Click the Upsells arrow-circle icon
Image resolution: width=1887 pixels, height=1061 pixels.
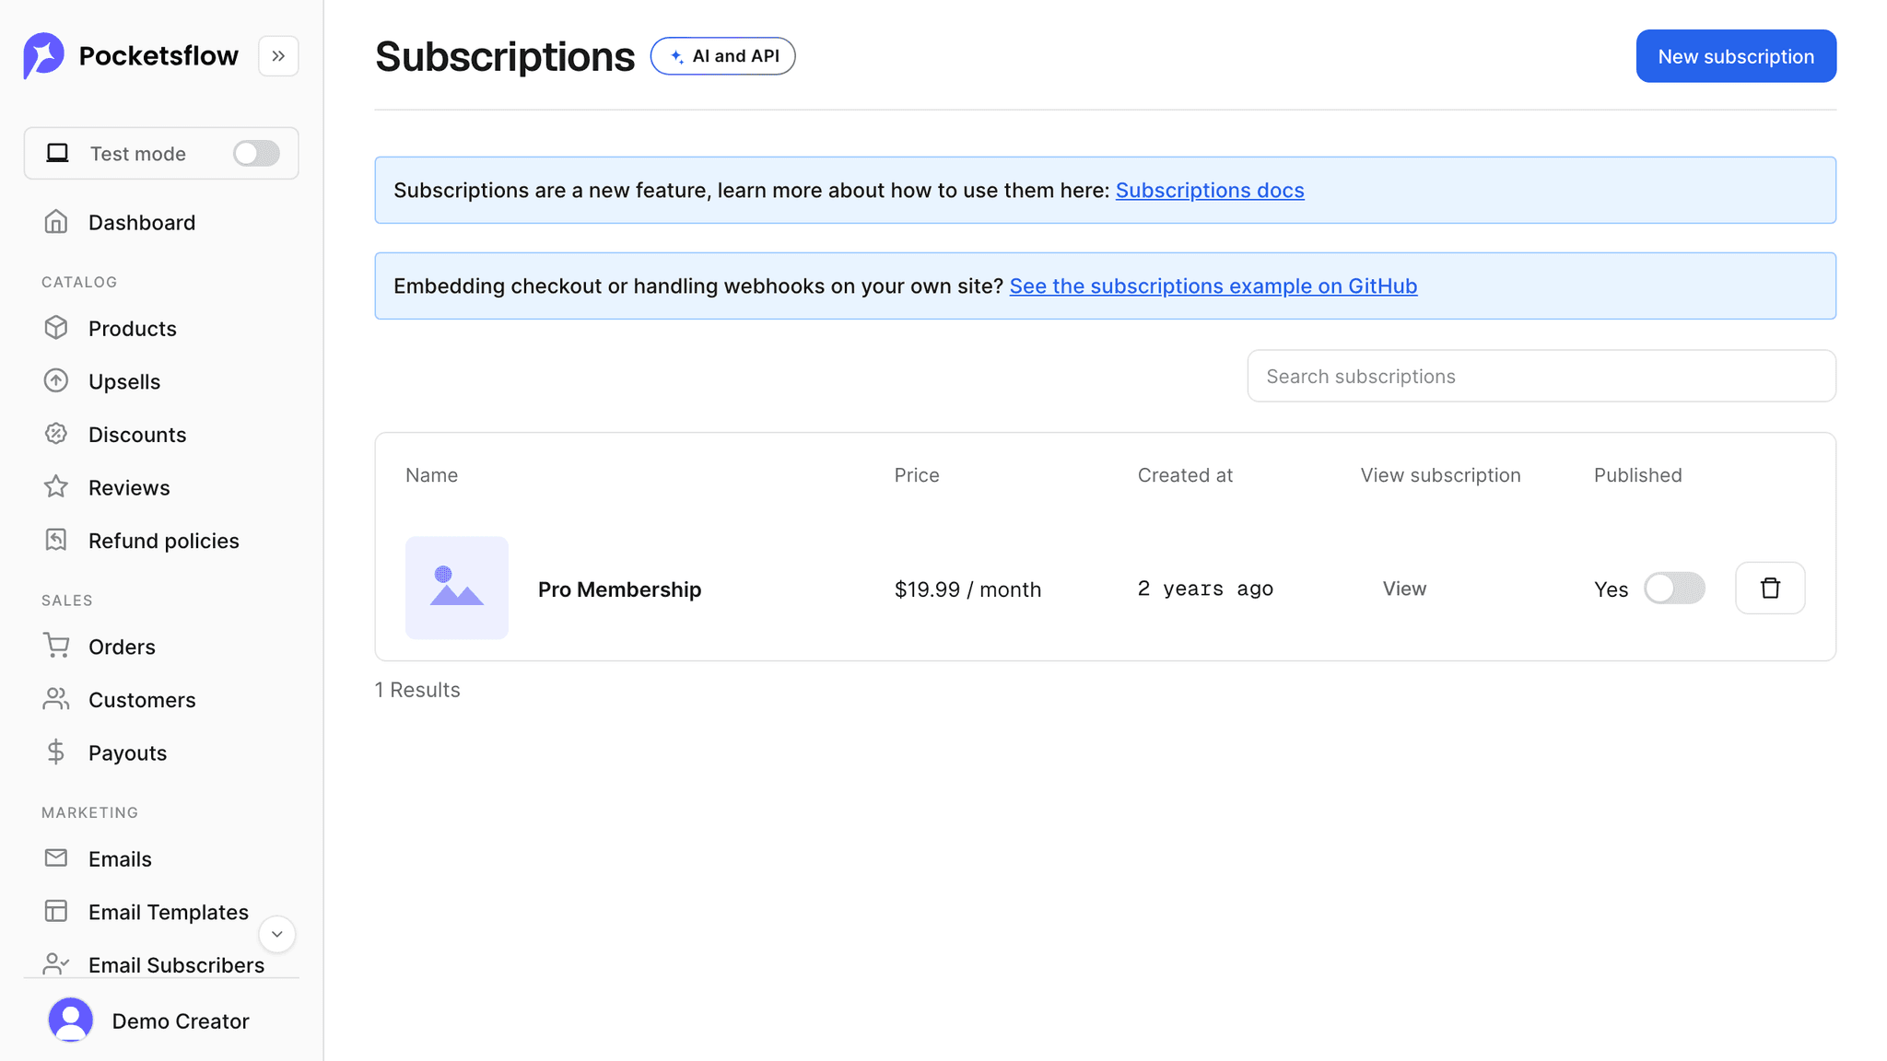56,380
